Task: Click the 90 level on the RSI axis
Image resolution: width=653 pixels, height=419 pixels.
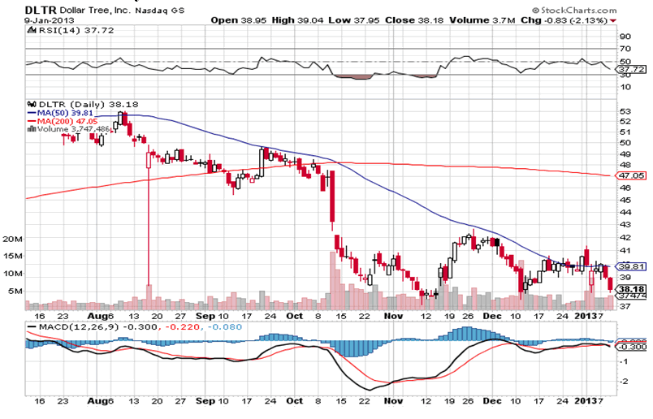Action: tap(625, 37)
